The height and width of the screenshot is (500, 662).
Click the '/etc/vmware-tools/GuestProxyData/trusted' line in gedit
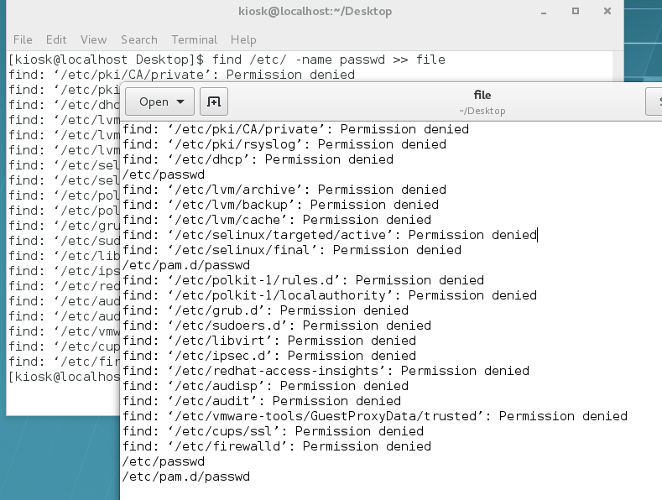tap(375, 416)
